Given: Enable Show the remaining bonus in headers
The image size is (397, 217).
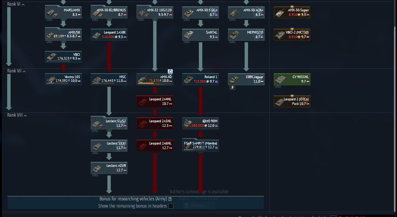Looking at the screenshot, I should click(x=171, y=206).
